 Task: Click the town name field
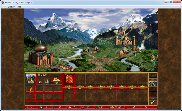pyautogui.click(x=49, y=75)
